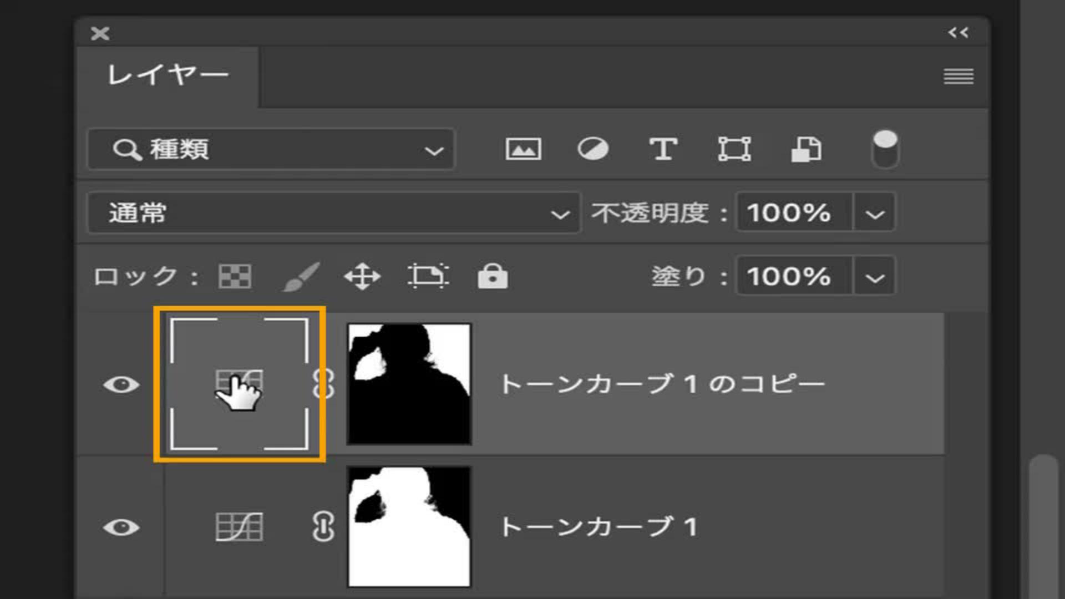The image size is (1065, 599).
Task: Filter layers by pixel layer type
Action: coord(523,149)
